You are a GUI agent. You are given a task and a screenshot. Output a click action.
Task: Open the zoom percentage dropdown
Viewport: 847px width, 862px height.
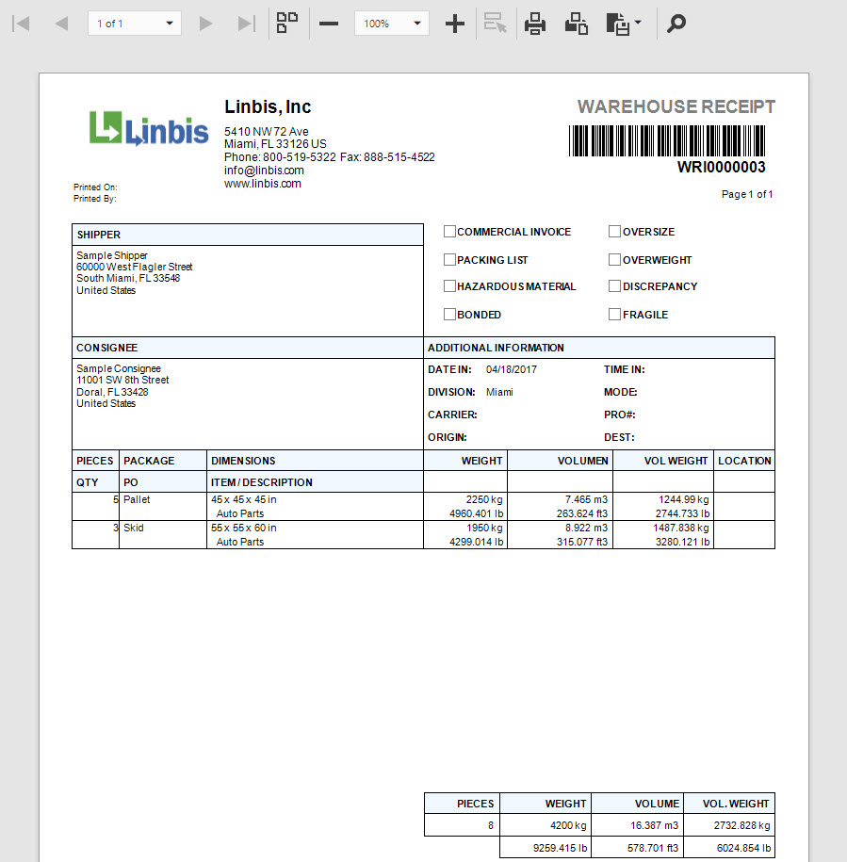pos(417,23)
